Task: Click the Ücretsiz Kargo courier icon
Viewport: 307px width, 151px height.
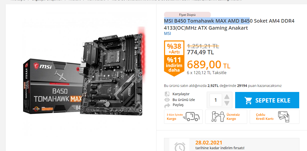Action: [x=218, y=117]
